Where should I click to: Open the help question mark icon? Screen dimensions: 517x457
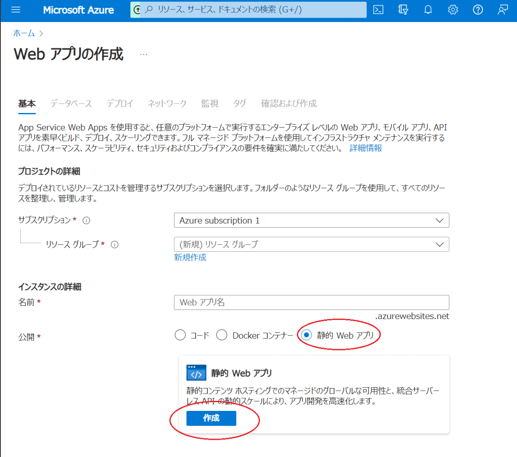coord(478,9)
